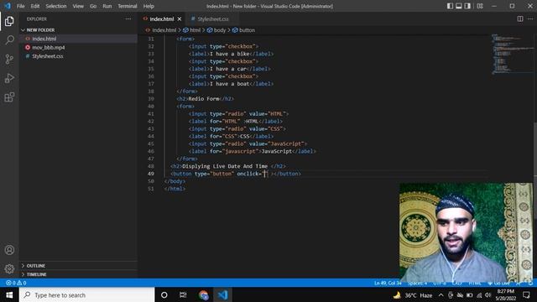Viewport: 537px width, 302px height.
Task: Expand the TIMELINE section
Action: (x=79, y=274)
